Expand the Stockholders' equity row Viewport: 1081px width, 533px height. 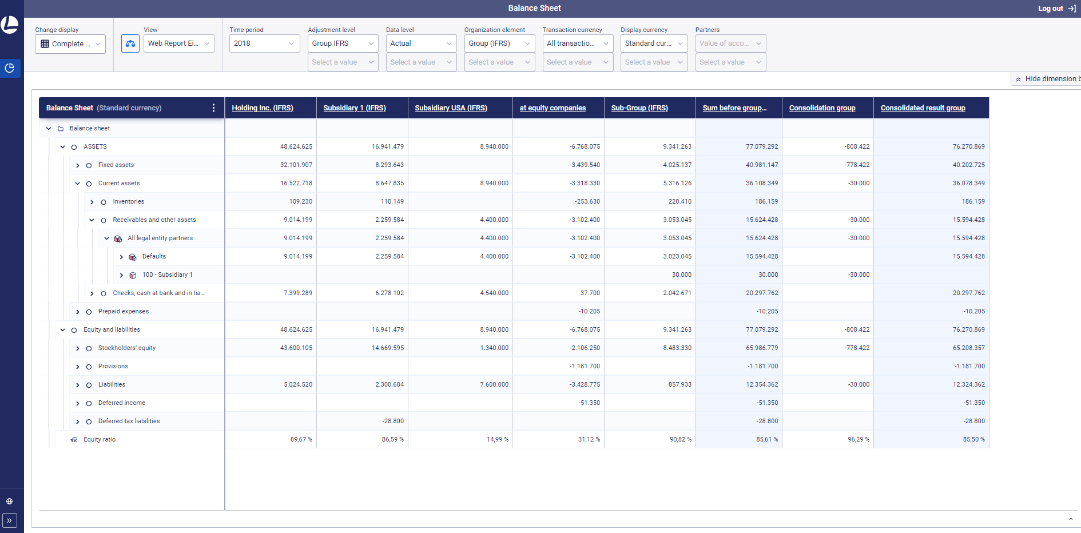point(77,348)
